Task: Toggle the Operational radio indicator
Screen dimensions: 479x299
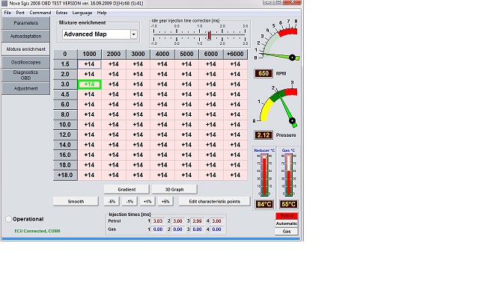Action: tap(8, 219)
